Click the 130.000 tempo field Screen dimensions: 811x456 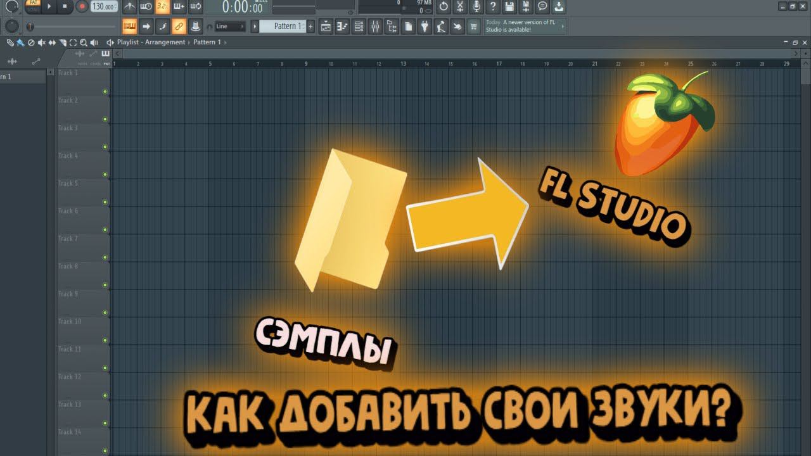pos(104,6)
